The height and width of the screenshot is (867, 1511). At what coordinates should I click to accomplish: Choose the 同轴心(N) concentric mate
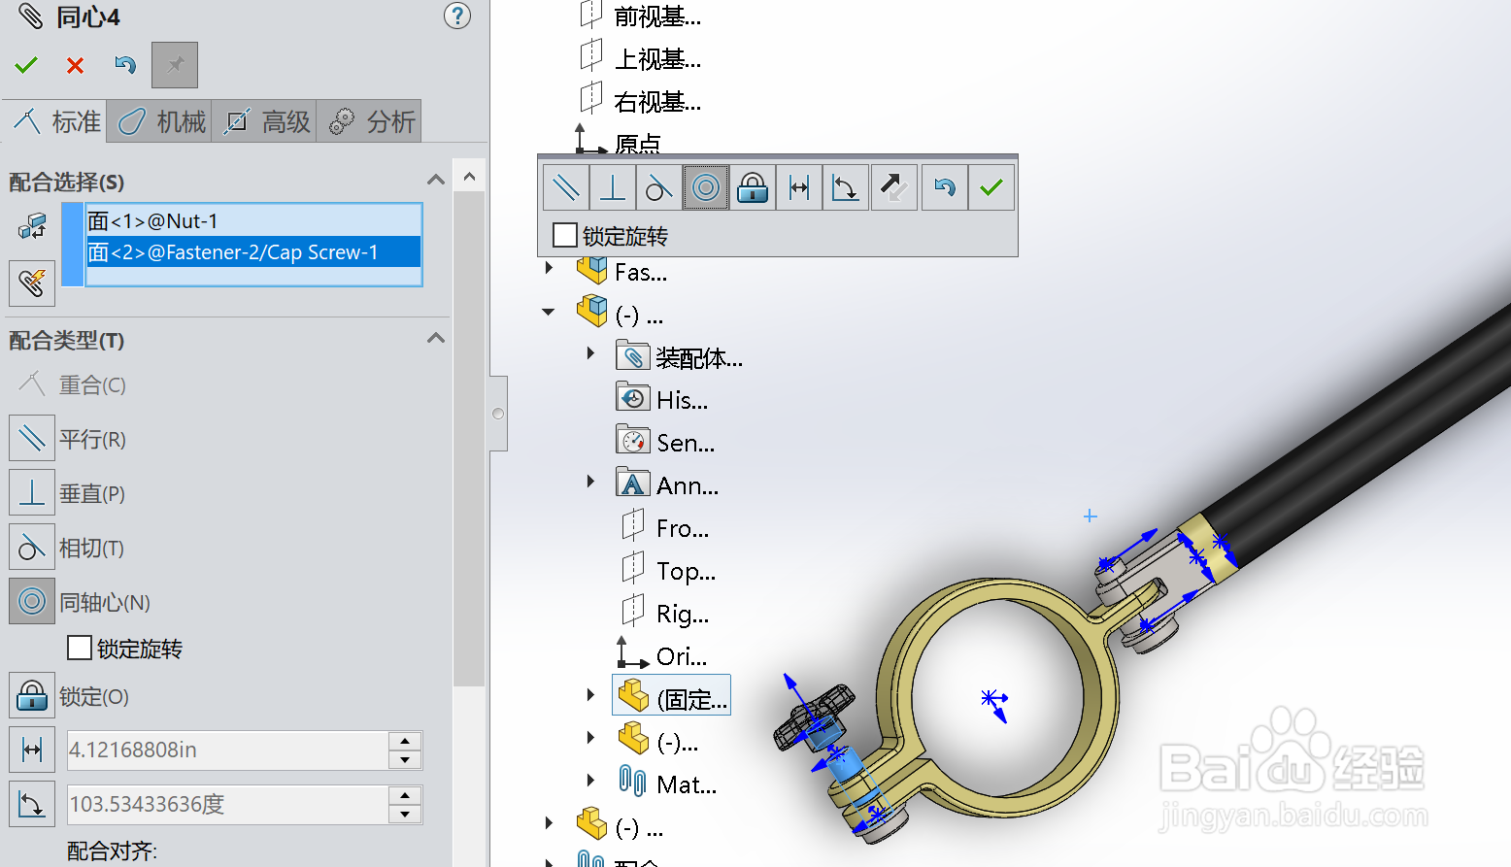tap(32, 601)
